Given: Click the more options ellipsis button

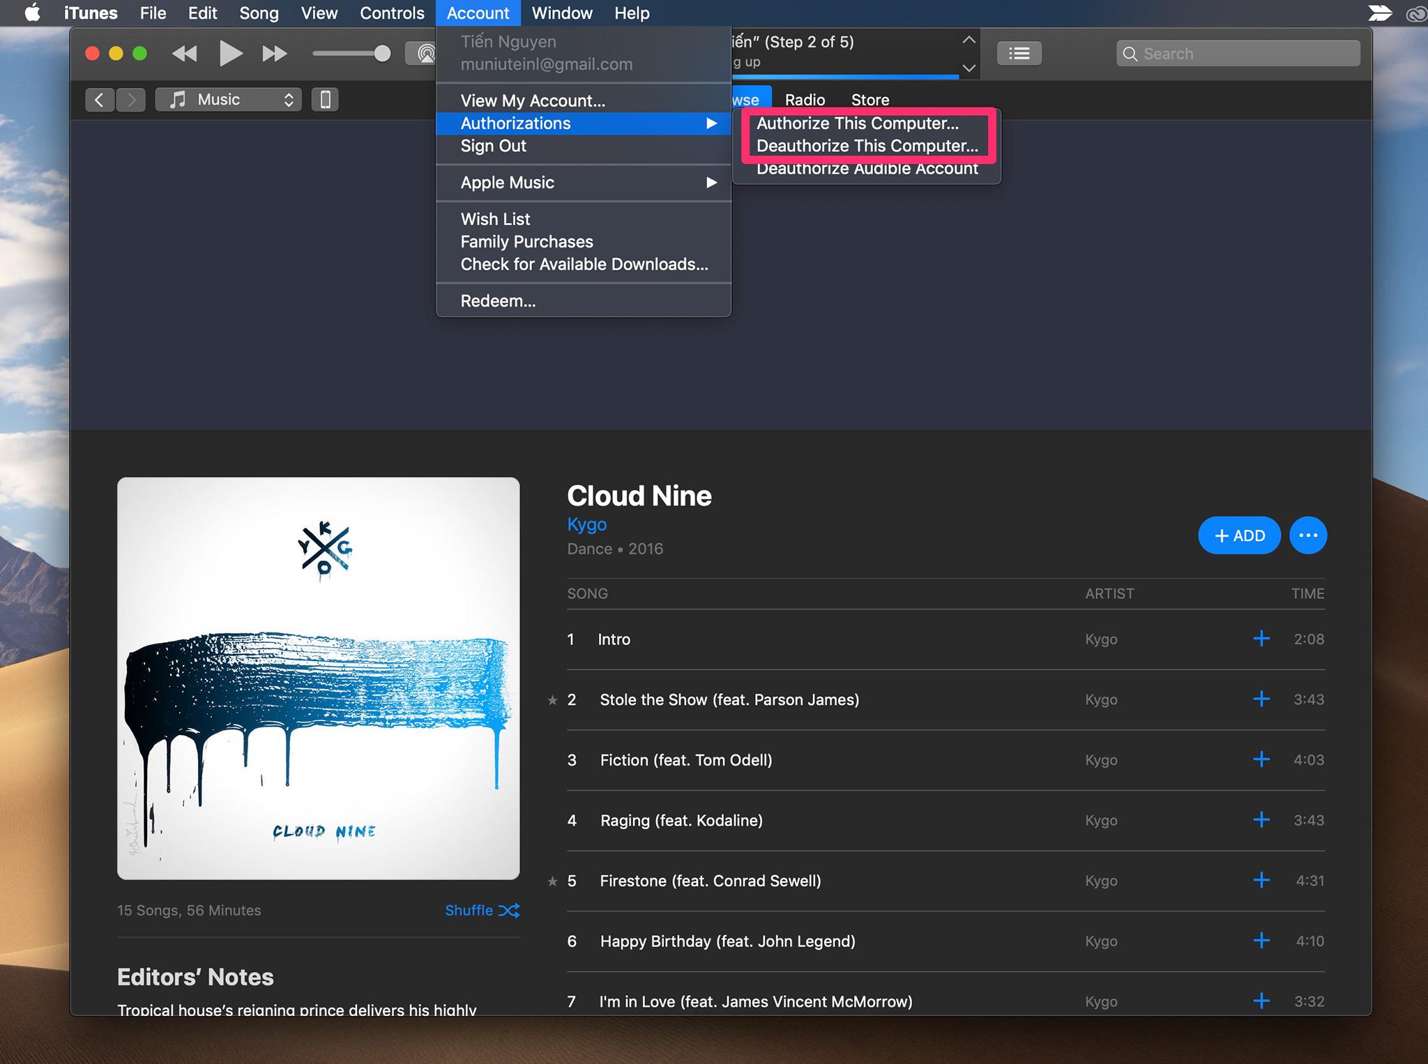Looking at the screenshot, I should 1308,535.
